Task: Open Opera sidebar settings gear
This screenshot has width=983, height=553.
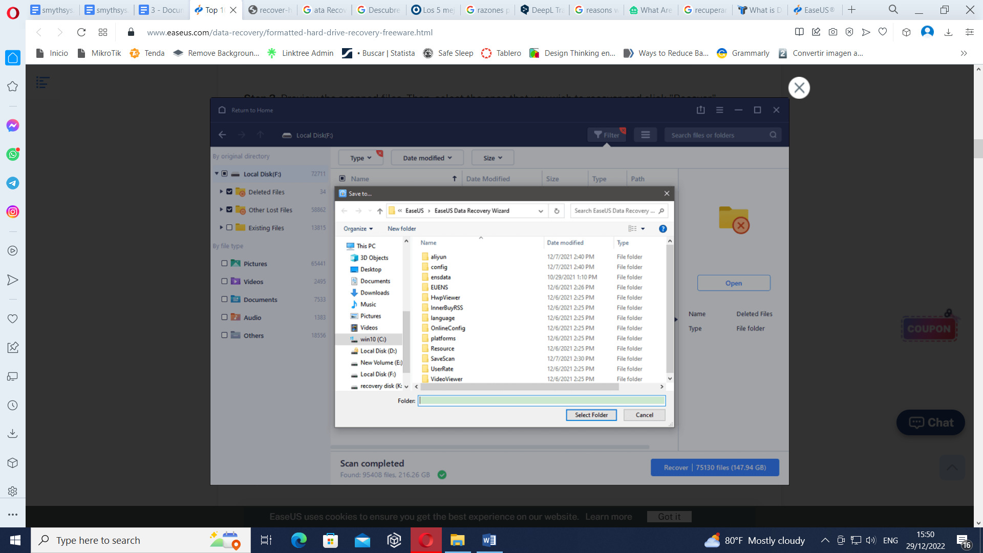Action: (x=13, y=491)
